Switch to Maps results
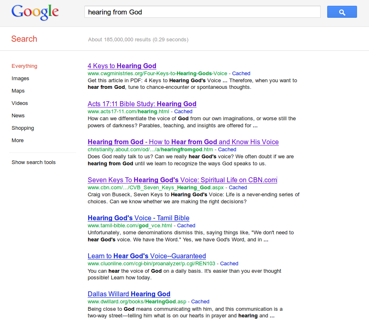Viewport: 369px width, 324px height. click(18, 91)
